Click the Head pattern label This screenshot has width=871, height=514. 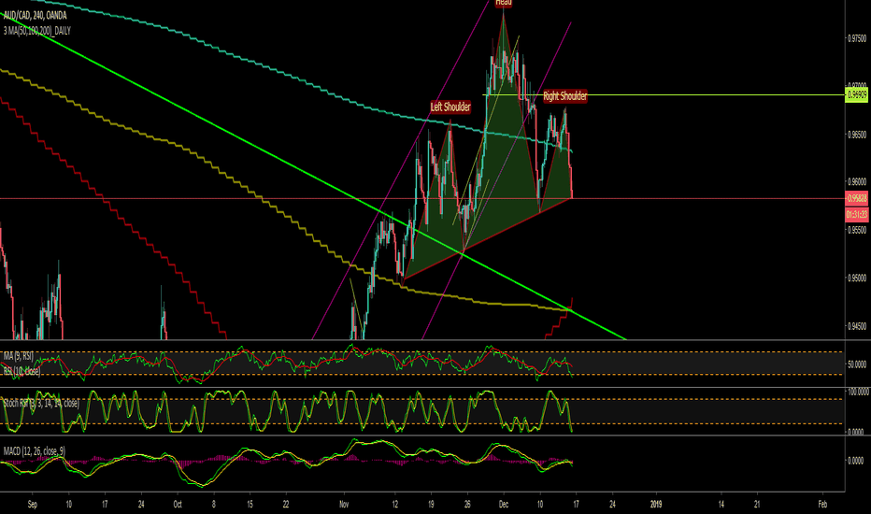pos(504,3)
